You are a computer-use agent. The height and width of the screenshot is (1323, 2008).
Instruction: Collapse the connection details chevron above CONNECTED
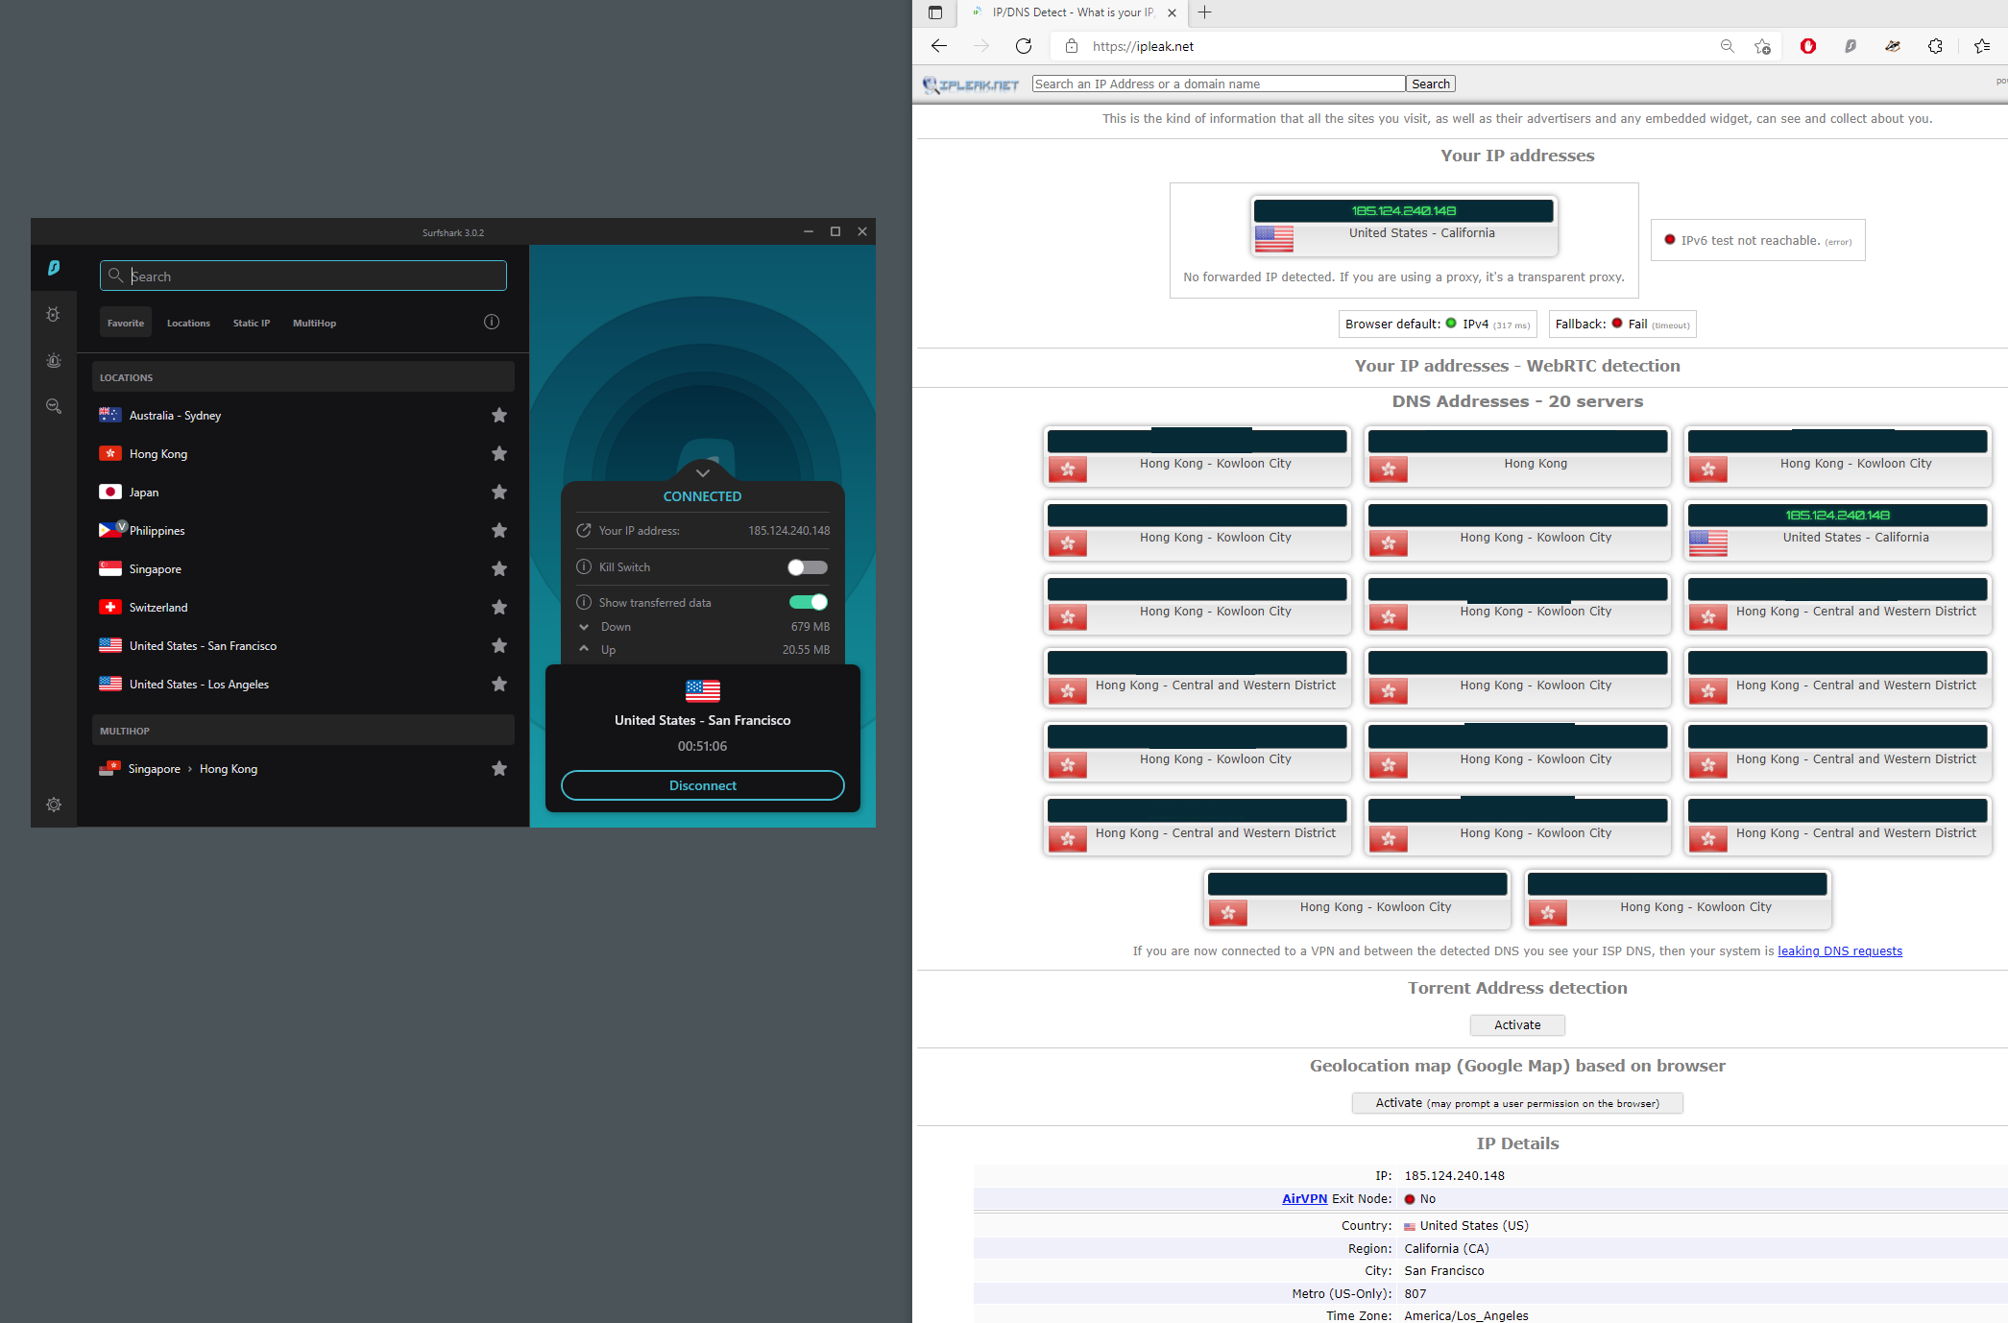tap(703, 472)
